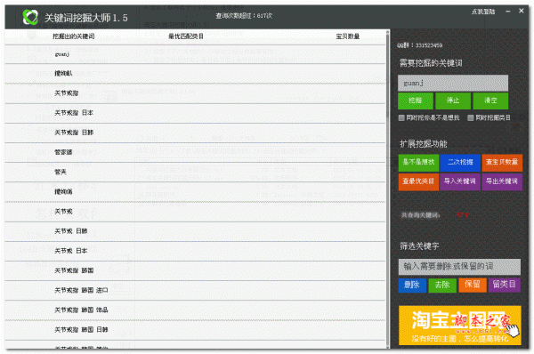Click the green 是不是想找 button
534x354 pixels.
coord(418,163)
